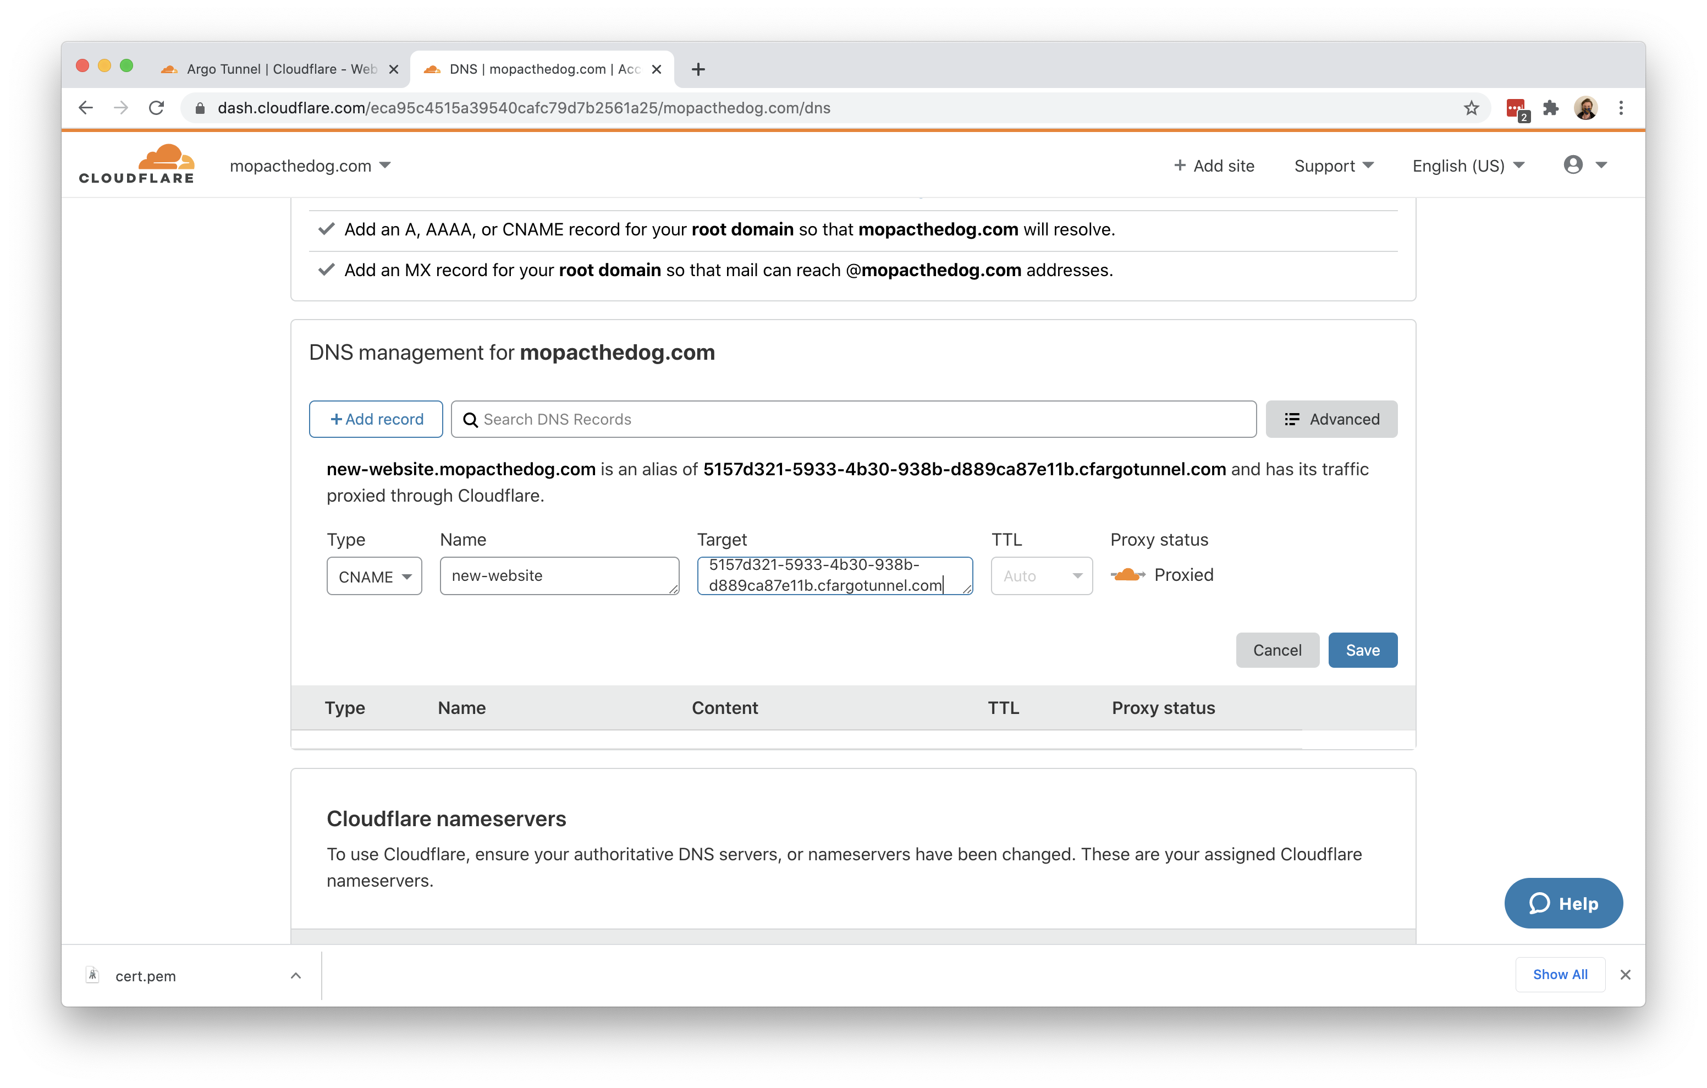Open the browser extensions puzzle icon
The image size is (1707, 1088).
(1552, 108)
